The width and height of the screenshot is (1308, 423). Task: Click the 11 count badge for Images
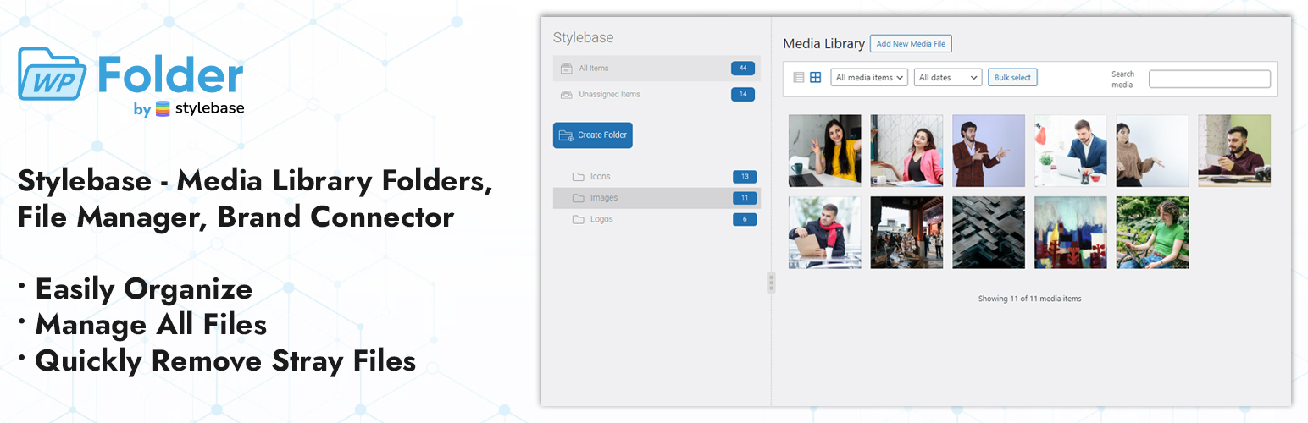[745, 198]
